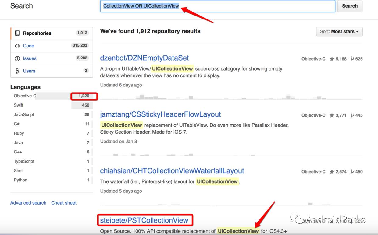This screenshot has width=378, height=235.
Task: Click the Languages heading
Action: [x=25, y=87]
